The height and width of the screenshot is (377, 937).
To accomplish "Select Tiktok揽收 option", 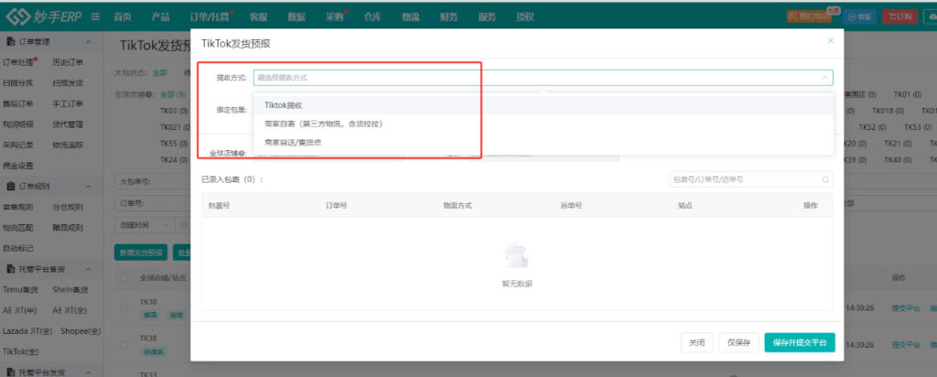I will (543, 105).
